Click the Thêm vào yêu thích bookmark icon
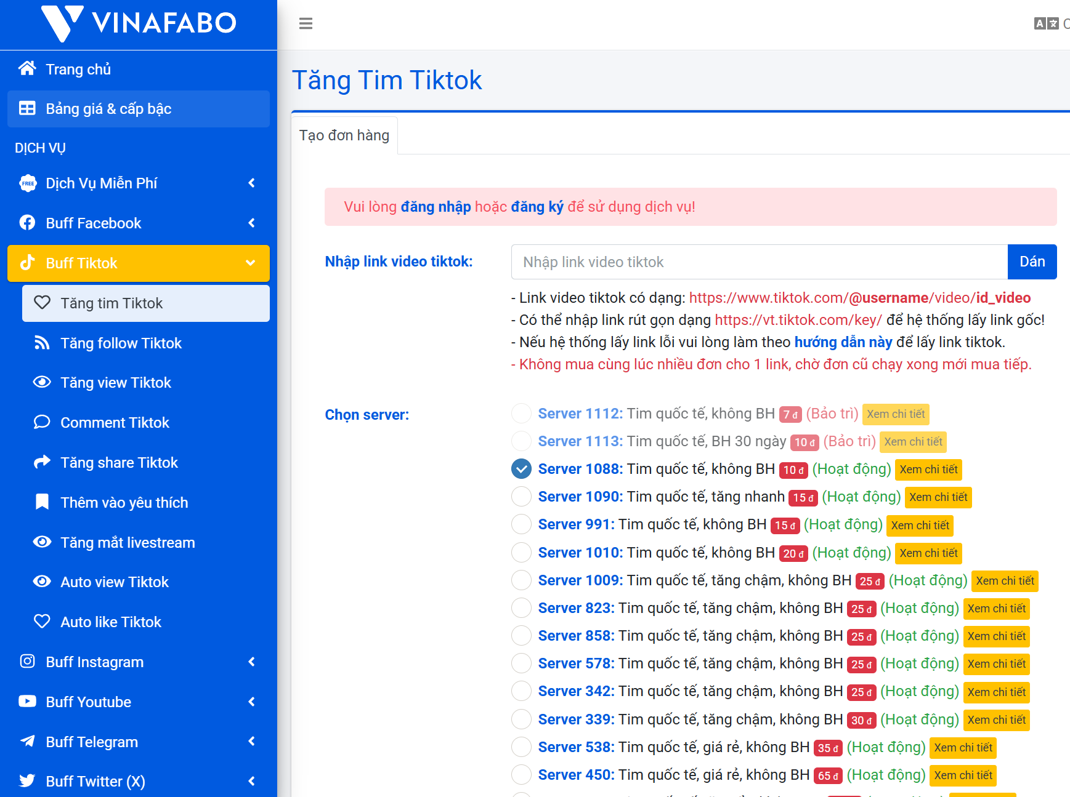1070x797 pixels. [42, 502]
